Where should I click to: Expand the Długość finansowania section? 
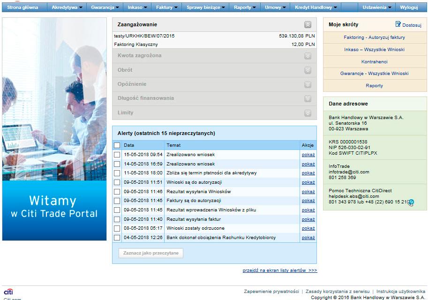click(x=308, y=98)
